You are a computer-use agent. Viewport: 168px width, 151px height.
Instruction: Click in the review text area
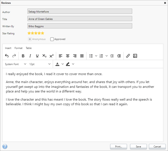coord(83,105)
